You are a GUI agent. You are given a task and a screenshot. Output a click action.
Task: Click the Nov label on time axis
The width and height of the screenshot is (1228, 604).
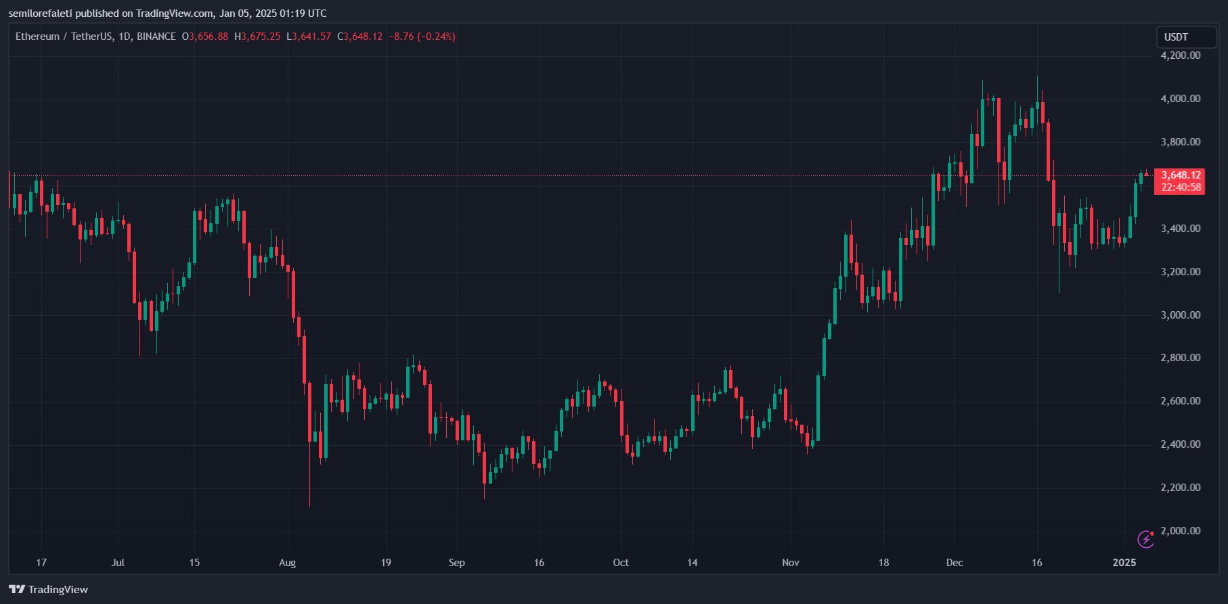point(791,563)
